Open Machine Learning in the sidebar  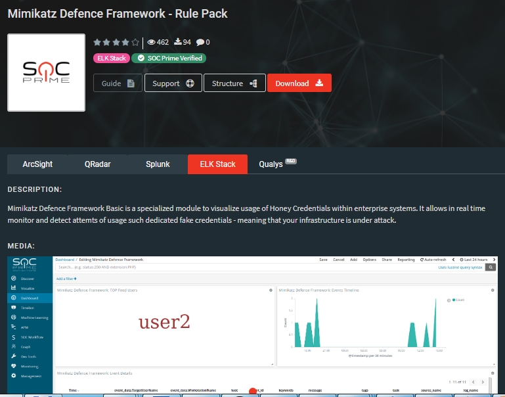(30, 317)
